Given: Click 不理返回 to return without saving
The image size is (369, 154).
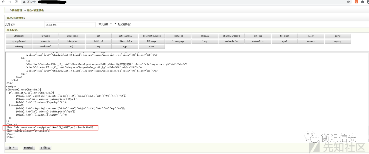Looking at the screenshot, I should (x=45, y=148).
